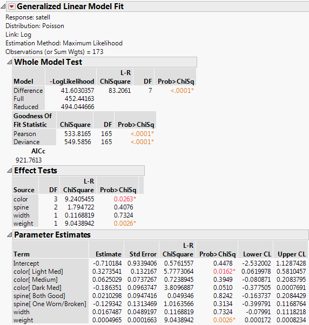
Task: Collapse the Parameter Estimates section
Action: coord(9,235)
